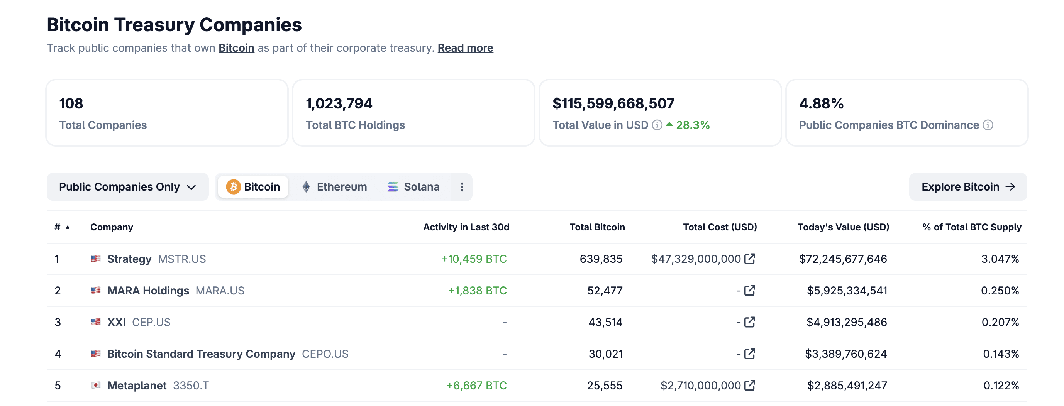The width and height of the screenshot is (1064, 406).
Task: Click the US flag beside Strategy
Action: click(x=96, y=259)
